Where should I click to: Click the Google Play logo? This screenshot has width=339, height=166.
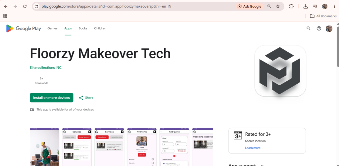coord(24,28)
